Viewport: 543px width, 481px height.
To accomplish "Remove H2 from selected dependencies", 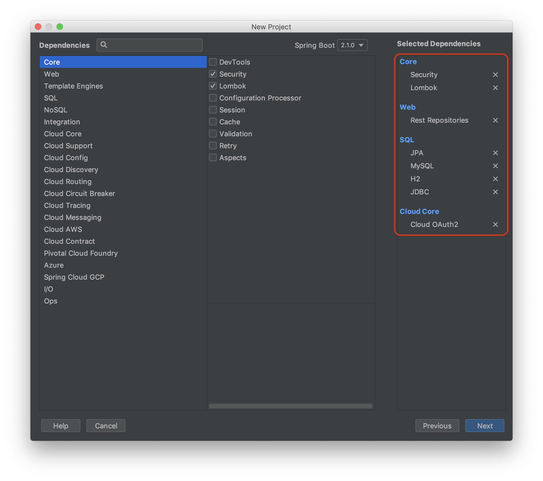I will [495, 179].
